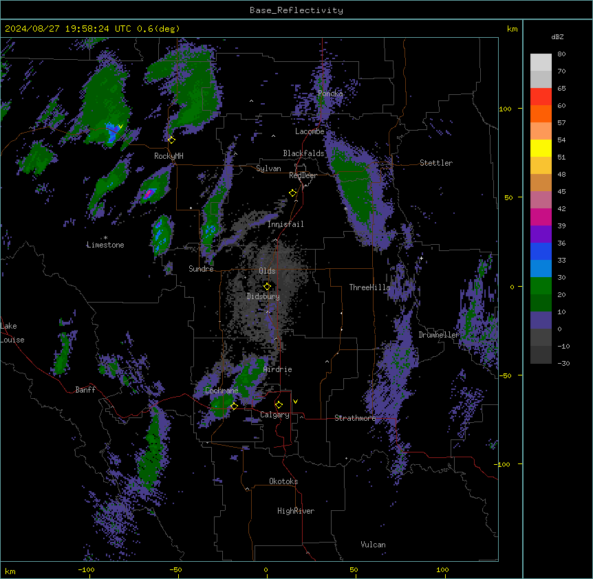This screenshot has height=579, width=593.
Task: Click the HighRiver town label
Action: [296, 512]
